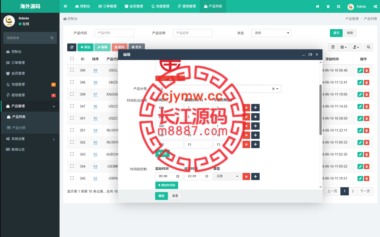Focus the 产品名称 search input
The height and width of the screenshot is (237, 380).
[x=193, y=33]
